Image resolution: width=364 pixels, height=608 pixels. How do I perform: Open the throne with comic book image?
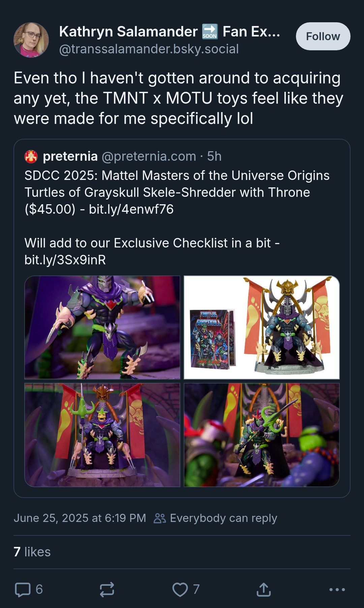point(262,327)
